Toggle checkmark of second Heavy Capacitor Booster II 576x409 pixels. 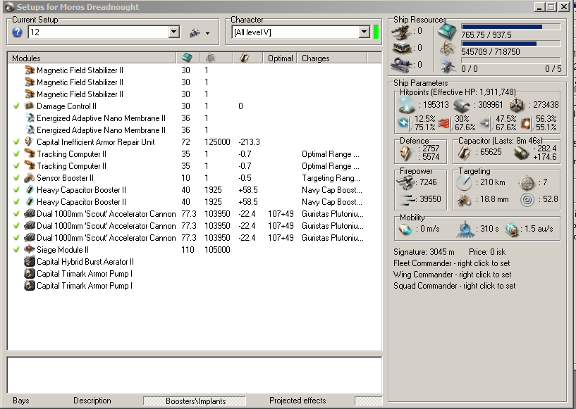click(16, 202)
